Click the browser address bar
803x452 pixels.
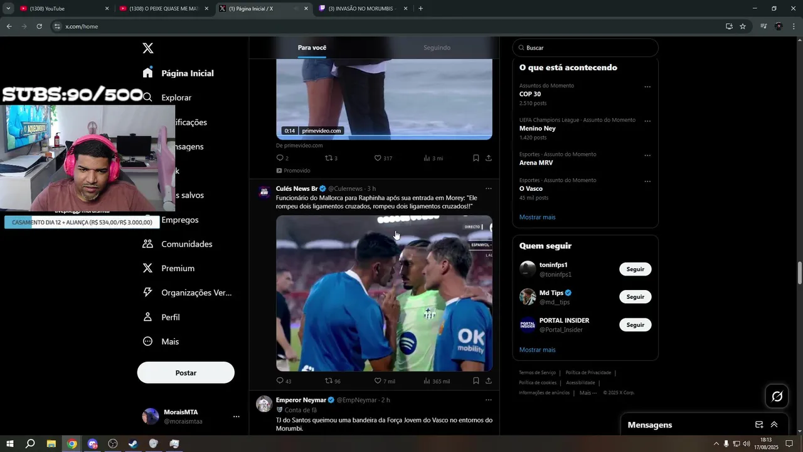(x=389, y=26)
